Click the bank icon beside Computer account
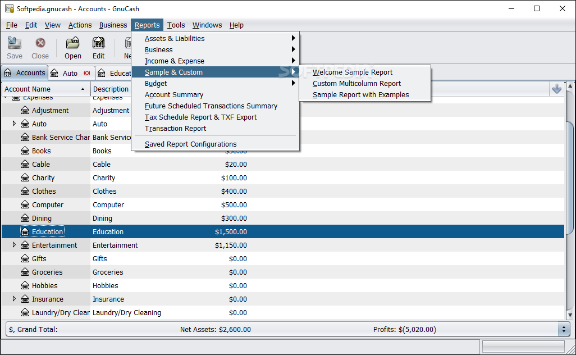Image resolution: width=576 pixels, height=355 pixels. (25, 204)
